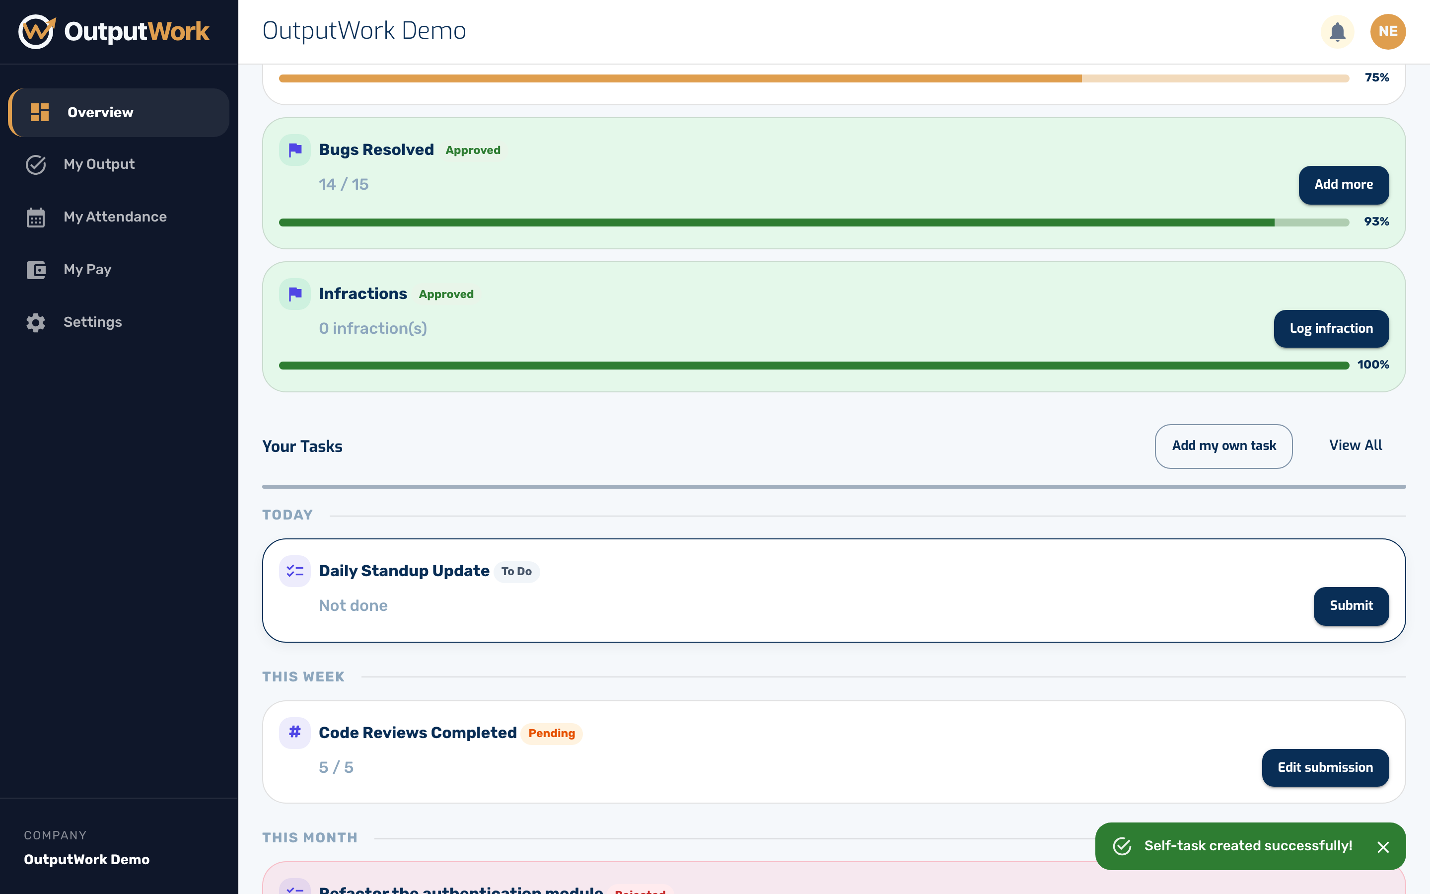Viewport: 1430px width, 894px height.
Task: Dismiss the self-task created notification
Action: pyautogui.click(x=1383, y=847)
